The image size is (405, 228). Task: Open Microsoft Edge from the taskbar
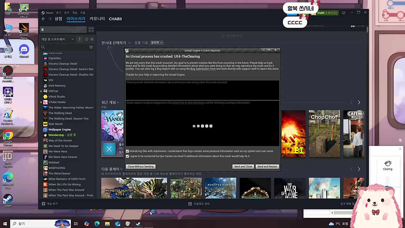click(x=97, y=224)
